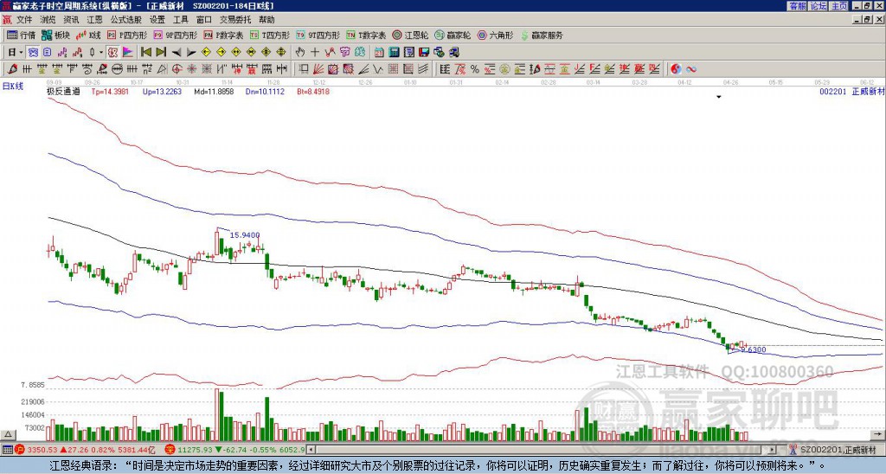Viewport: 886px width, 474px height.
Task: Click the 赢家服务 button
Action: (542, 35)
